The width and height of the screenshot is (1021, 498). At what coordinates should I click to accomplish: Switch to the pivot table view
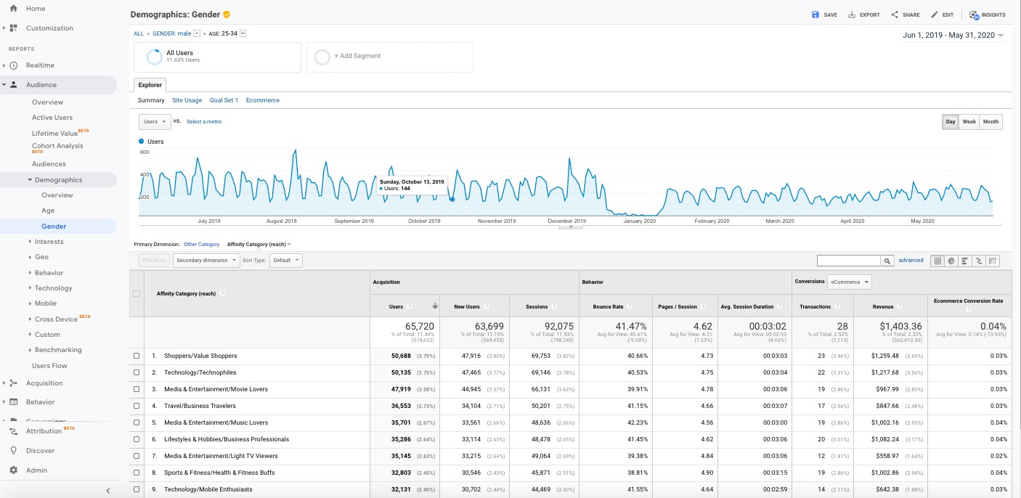(x=992, y=260)
